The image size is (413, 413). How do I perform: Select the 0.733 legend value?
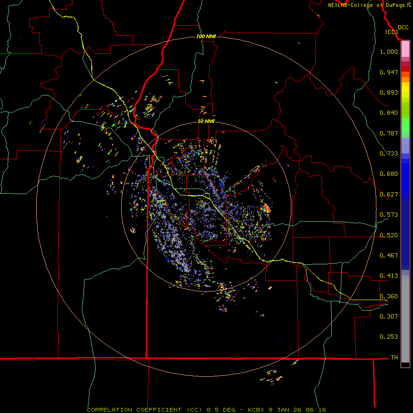tap(389, 154)
